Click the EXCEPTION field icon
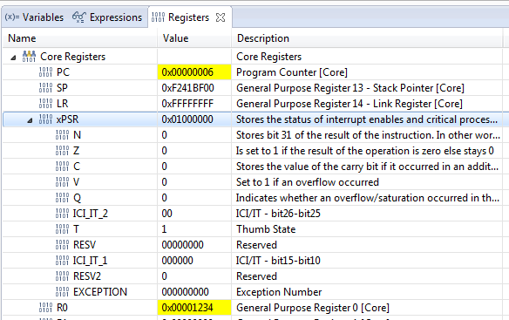 click(x=62, y=292)
